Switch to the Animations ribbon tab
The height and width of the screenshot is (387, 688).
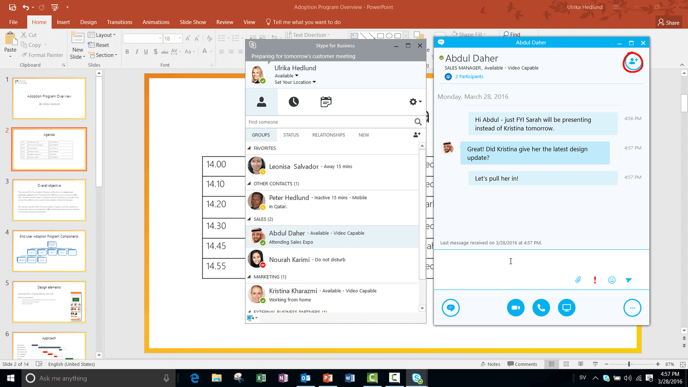pos(156,22)
